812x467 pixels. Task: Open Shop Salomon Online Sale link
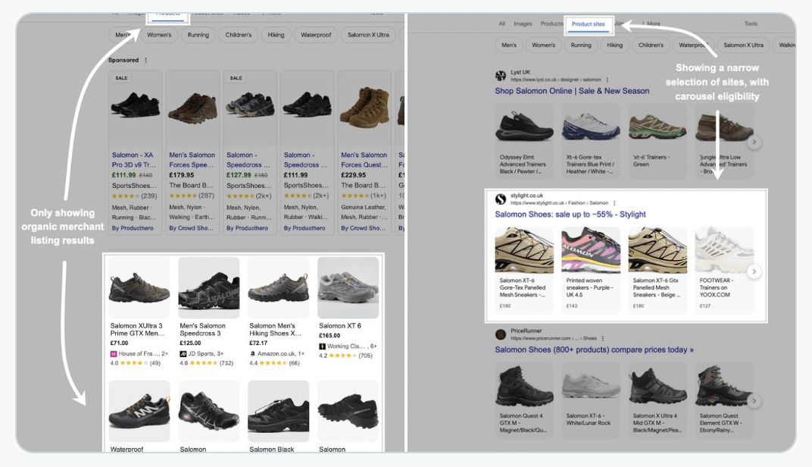pyautogui.click(x=572, y=91)
